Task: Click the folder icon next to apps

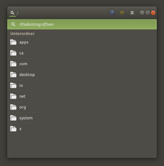Action: [x=13, y=42]
